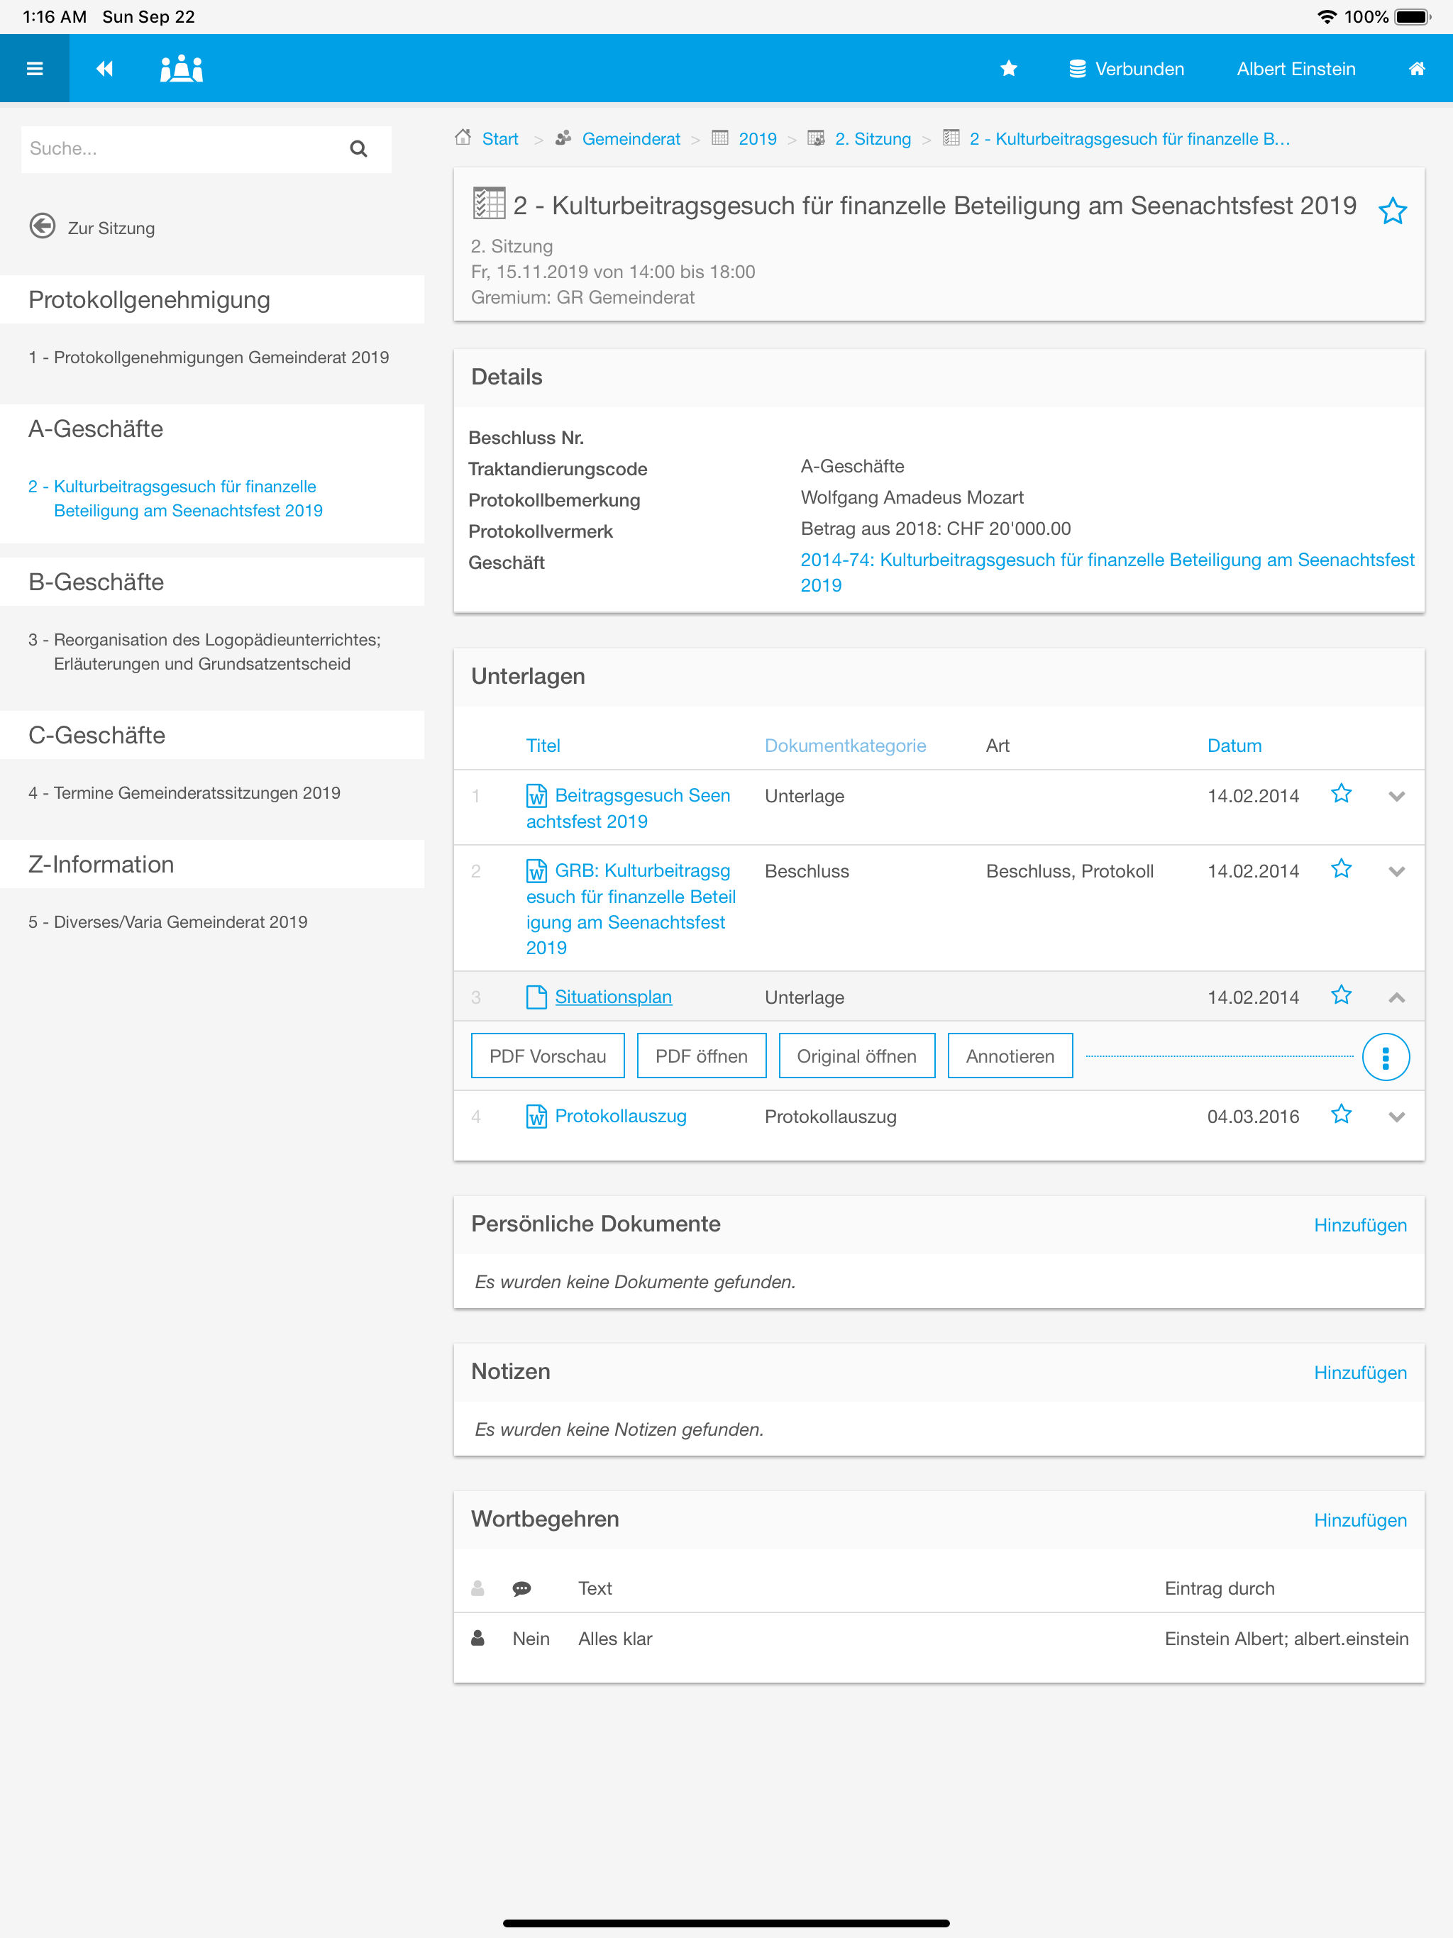Open 2019 breadcrumb link
The height and width of the screenshot is (1938, 1453).
[x=757, y=138]
